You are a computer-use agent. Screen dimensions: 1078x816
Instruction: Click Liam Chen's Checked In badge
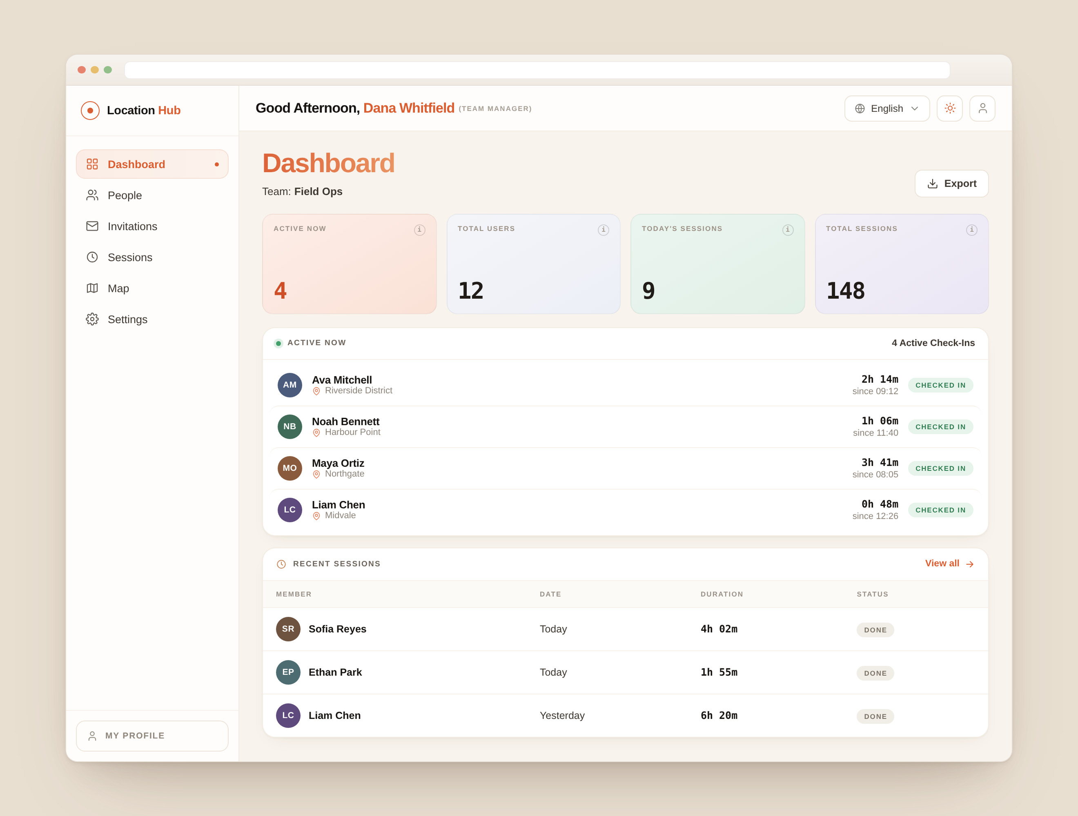[940, 510]
